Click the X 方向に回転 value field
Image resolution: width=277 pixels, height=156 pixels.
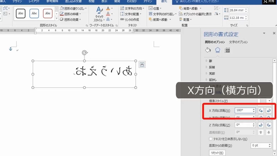coord(243,110)
